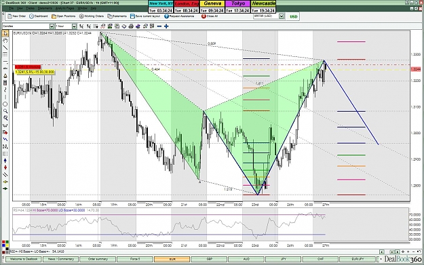Switch to the GBP tab
This screenshot has width=424, height=265.
click(210, 259)
